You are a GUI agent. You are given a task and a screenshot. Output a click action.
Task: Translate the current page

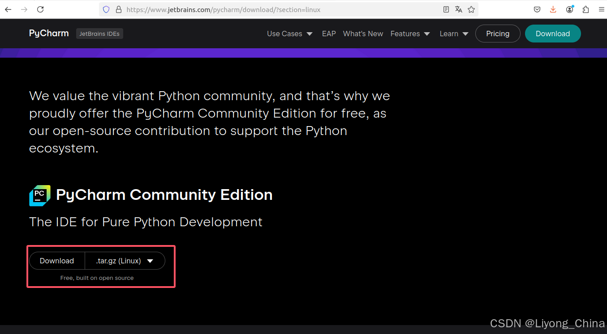point(459,9)
